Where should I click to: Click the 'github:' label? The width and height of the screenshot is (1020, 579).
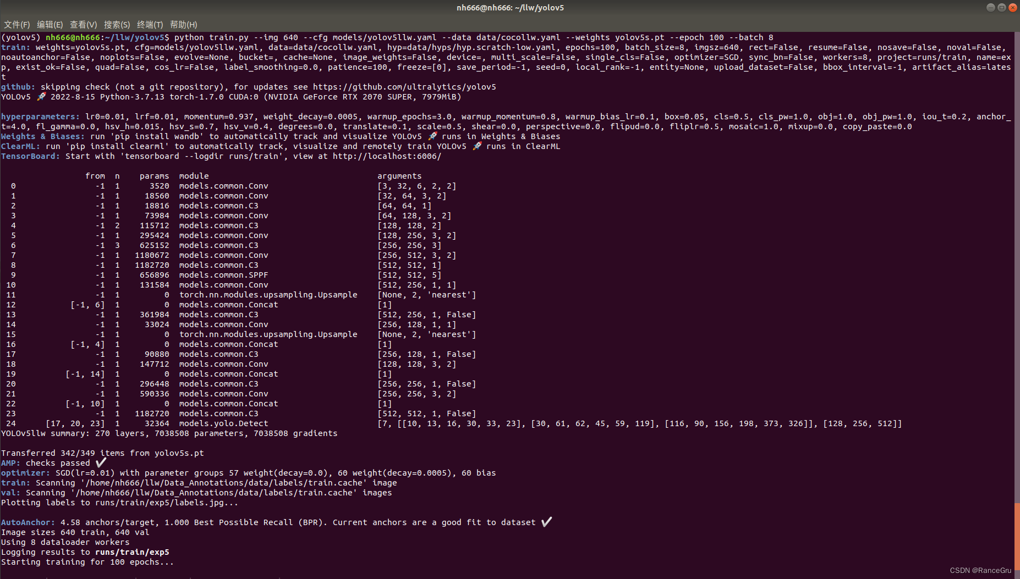(18, 87)
